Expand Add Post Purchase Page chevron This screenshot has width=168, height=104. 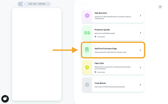140,50
